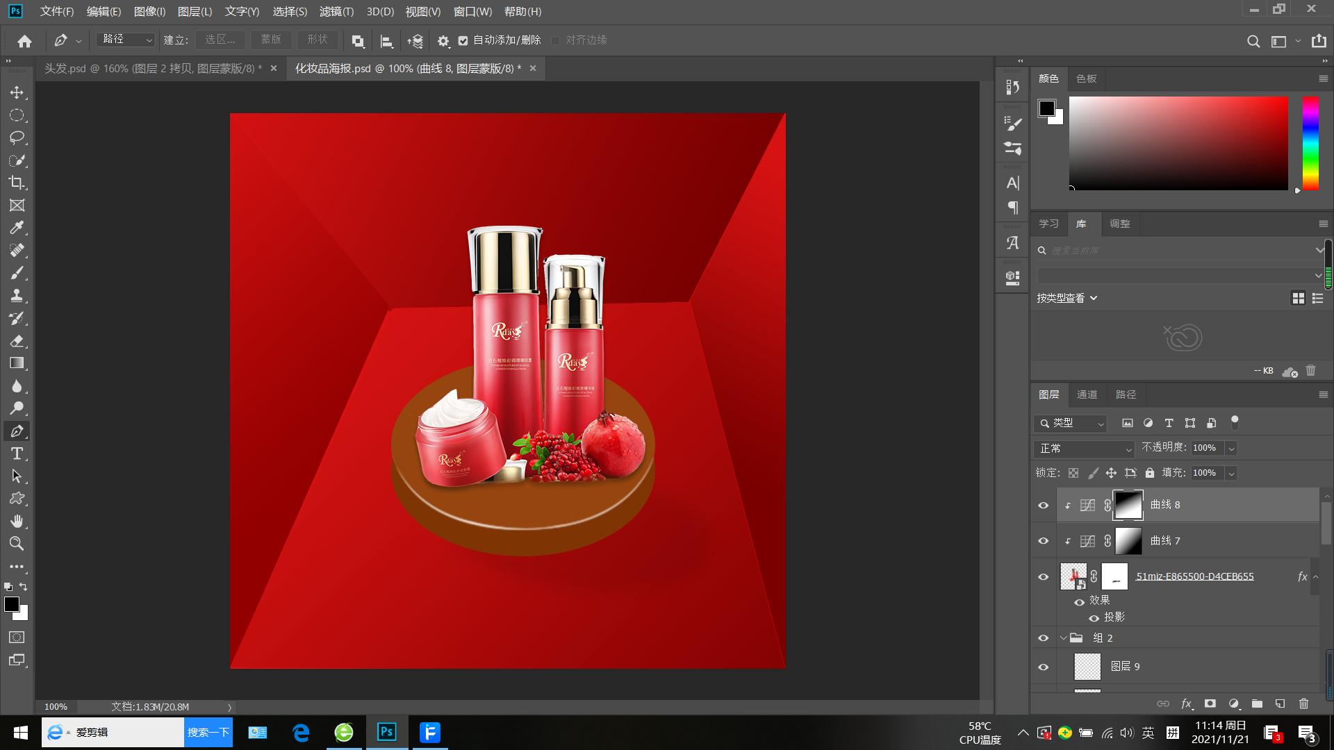Select the Zoom tool in toolbar
1334x750 pixels.
click(x=17, y=544)
